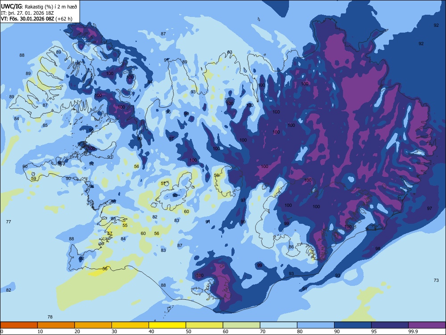Click the legend tick label '30'

pos(114,331)
